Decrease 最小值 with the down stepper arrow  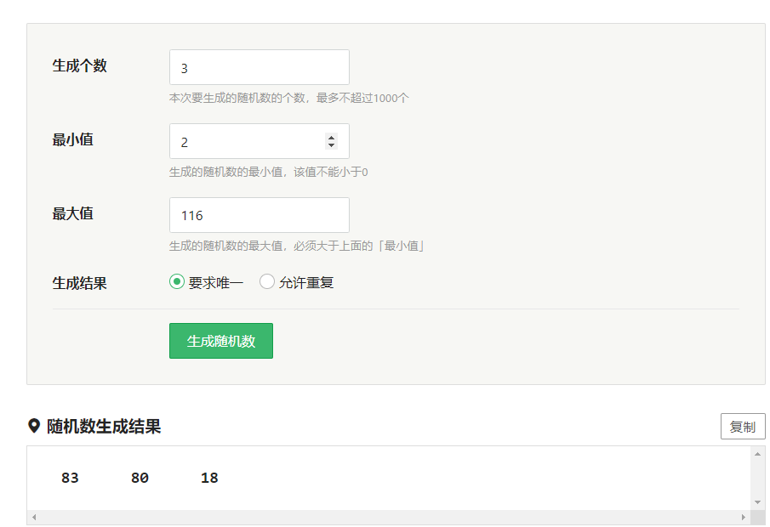click(332, 145)
